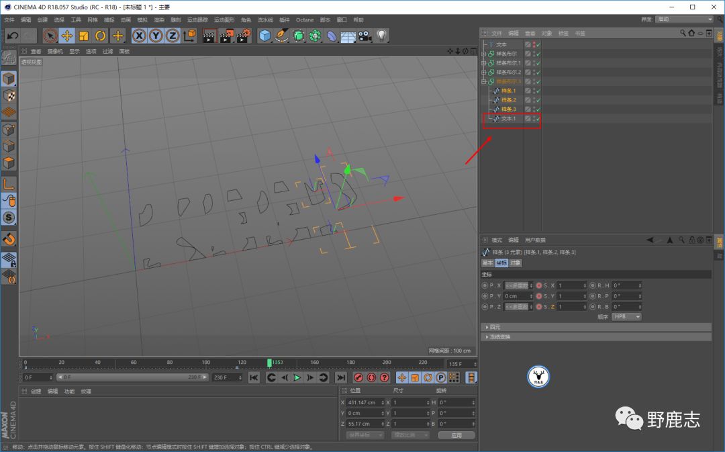This screenshot has height=452, width=725.
Task: Open the Spline pen tool icon
Action: point(282,36)
